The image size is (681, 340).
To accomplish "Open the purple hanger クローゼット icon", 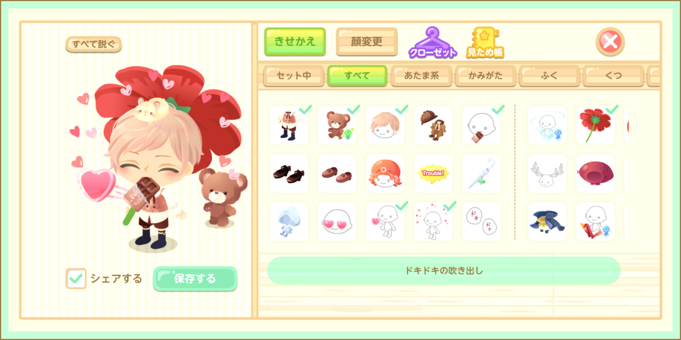I will [x=432, y=42].
